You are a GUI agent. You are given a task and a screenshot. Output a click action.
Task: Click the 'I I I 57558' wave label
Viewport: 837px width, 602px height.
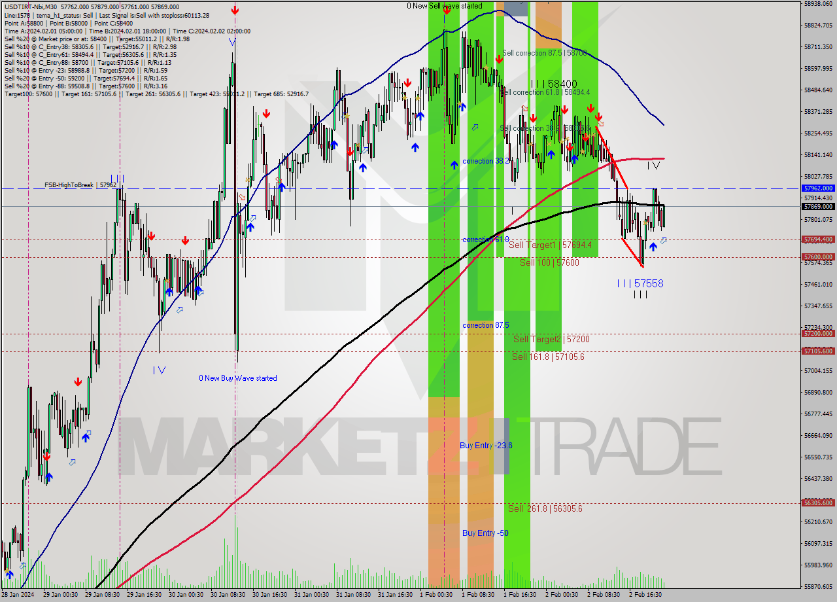click(x=640, y=283)
